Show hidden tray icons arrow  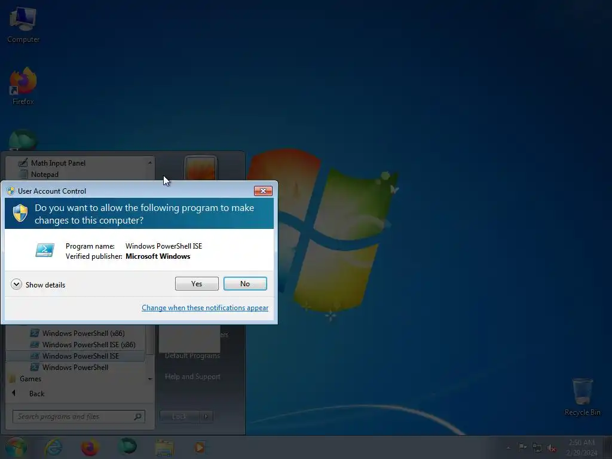[x=508, y=448]
